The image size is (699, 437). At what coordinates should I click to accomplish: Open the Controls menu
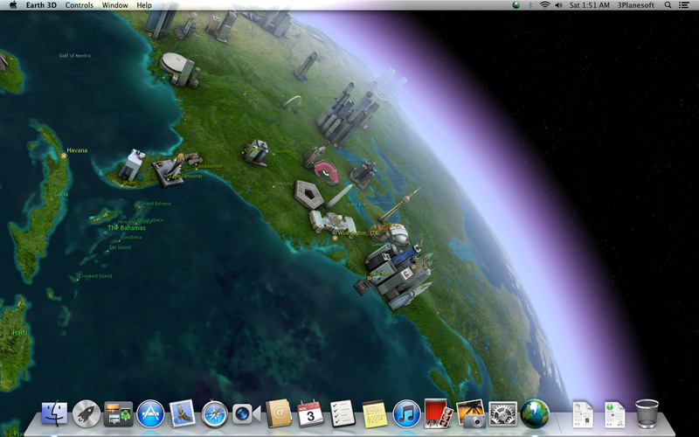click(80, 5)
